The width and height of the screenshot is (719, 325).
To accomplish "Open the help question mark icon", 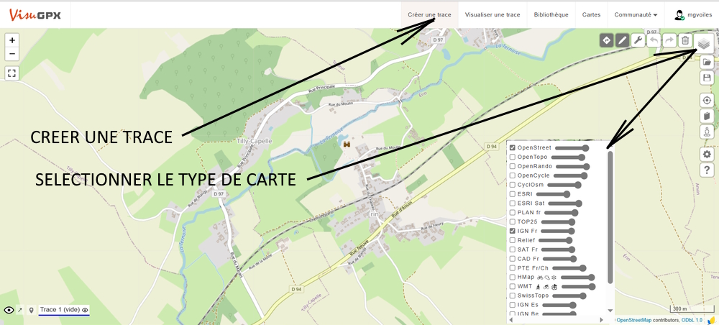I will (707, 170).
